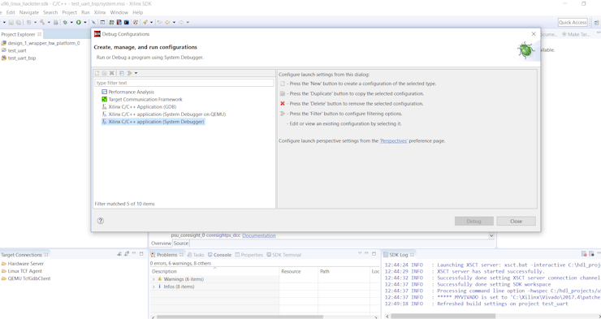Switch to the Problems tab
The width and height of the screenshot is (601, 319).
coord(166,255)
